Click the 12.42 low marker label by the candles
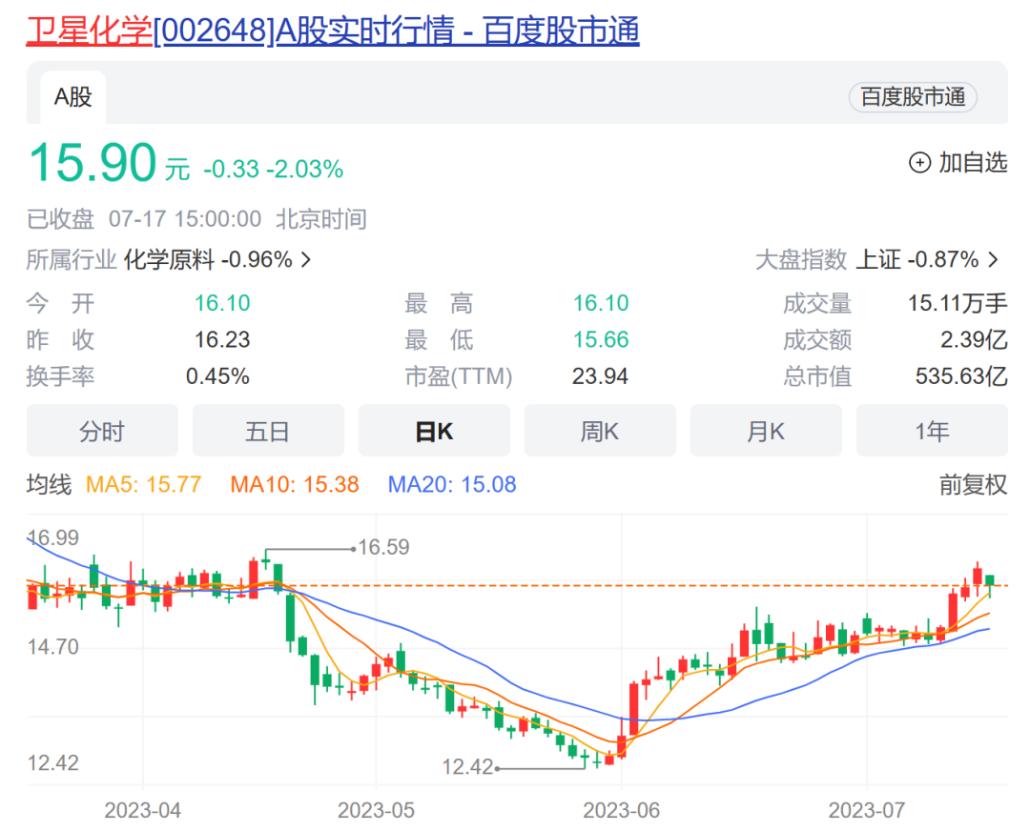1030x831 pixels. click(467, 766)
